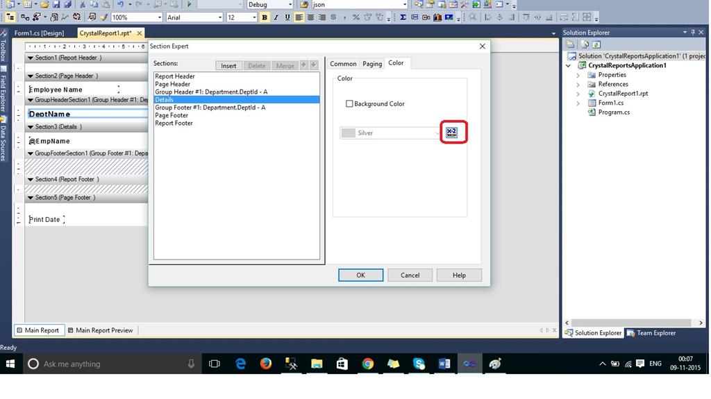The width and height of the screenshot is (711, 399).
Task: Click the Insert Picture icon
Action: coord(449,17)
